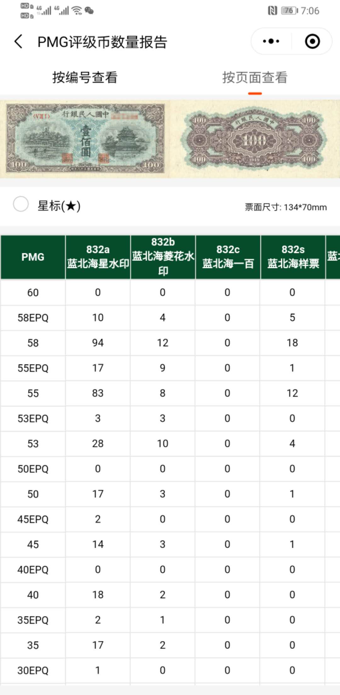Select the 星标(★) radio button
The width and height of the screenshot is (340, 695).
coord(21,205)
